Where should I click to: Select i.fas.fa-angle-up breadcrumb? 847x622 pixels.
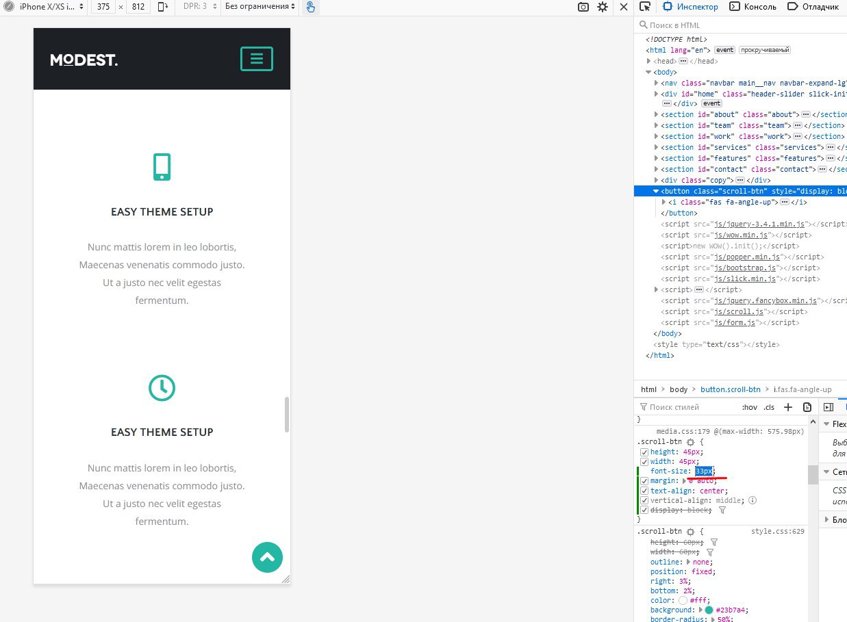(x=802, y=389)
